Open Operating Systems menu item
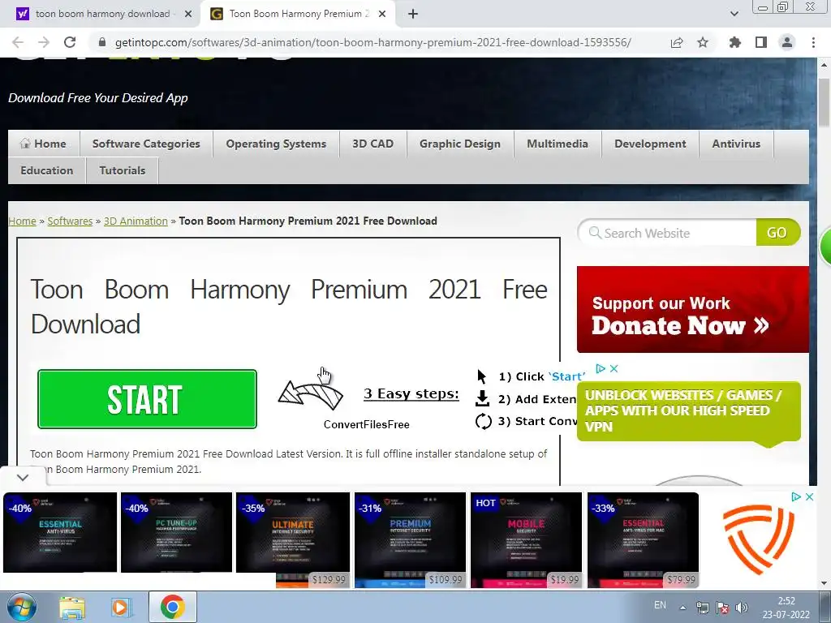 [x=276, y=144]
